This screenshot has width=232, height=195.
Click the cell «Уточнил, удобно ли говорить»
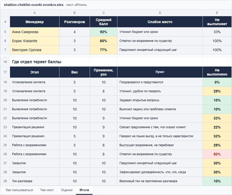(160, 91)
